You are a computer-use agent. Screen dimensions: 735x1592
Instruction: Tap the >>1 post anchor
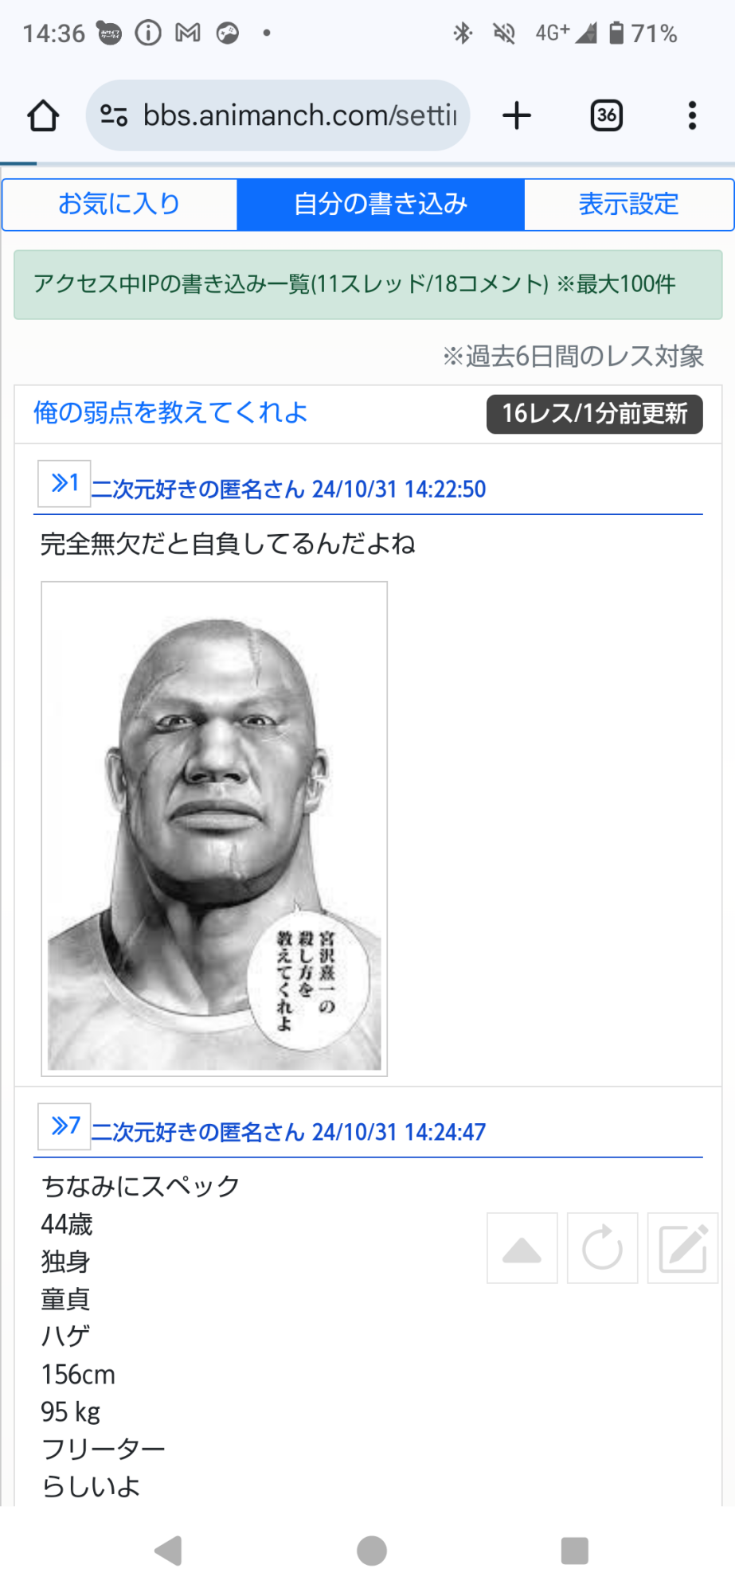click(x=65, y=483)
